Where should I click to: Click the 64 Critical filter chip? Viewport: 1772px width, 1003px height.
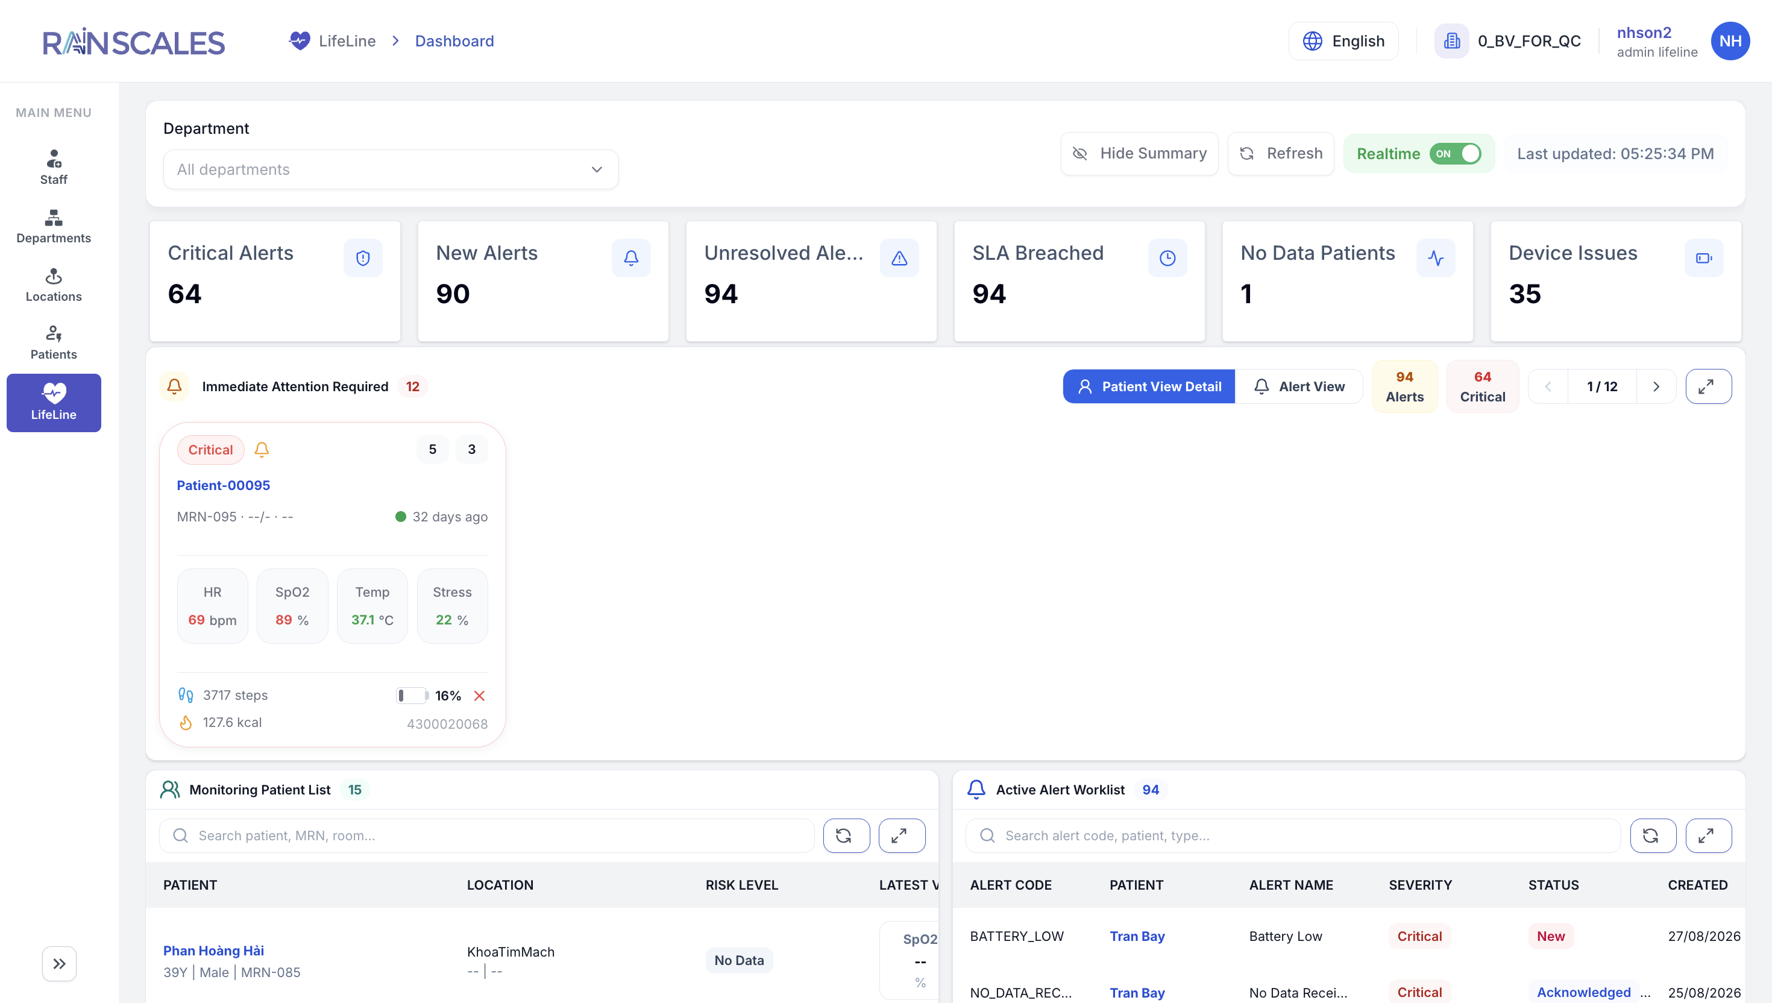tap(1482, 386)
